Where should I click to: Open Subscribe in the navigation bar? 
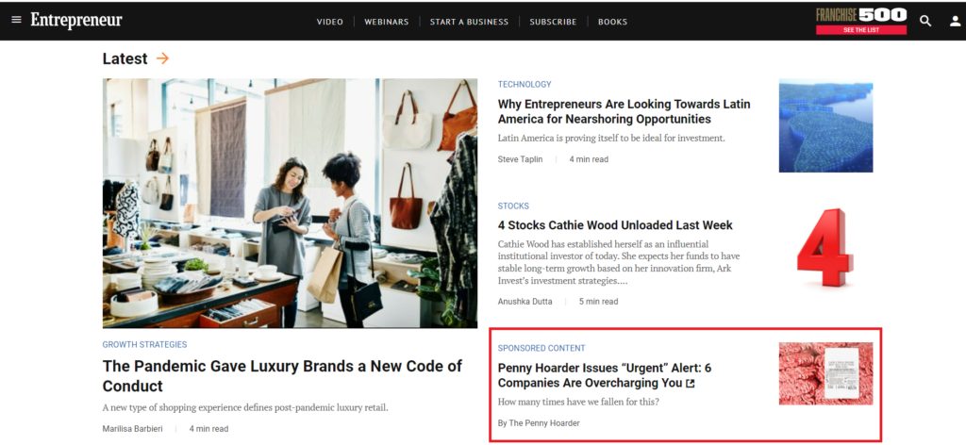[553, 22]
